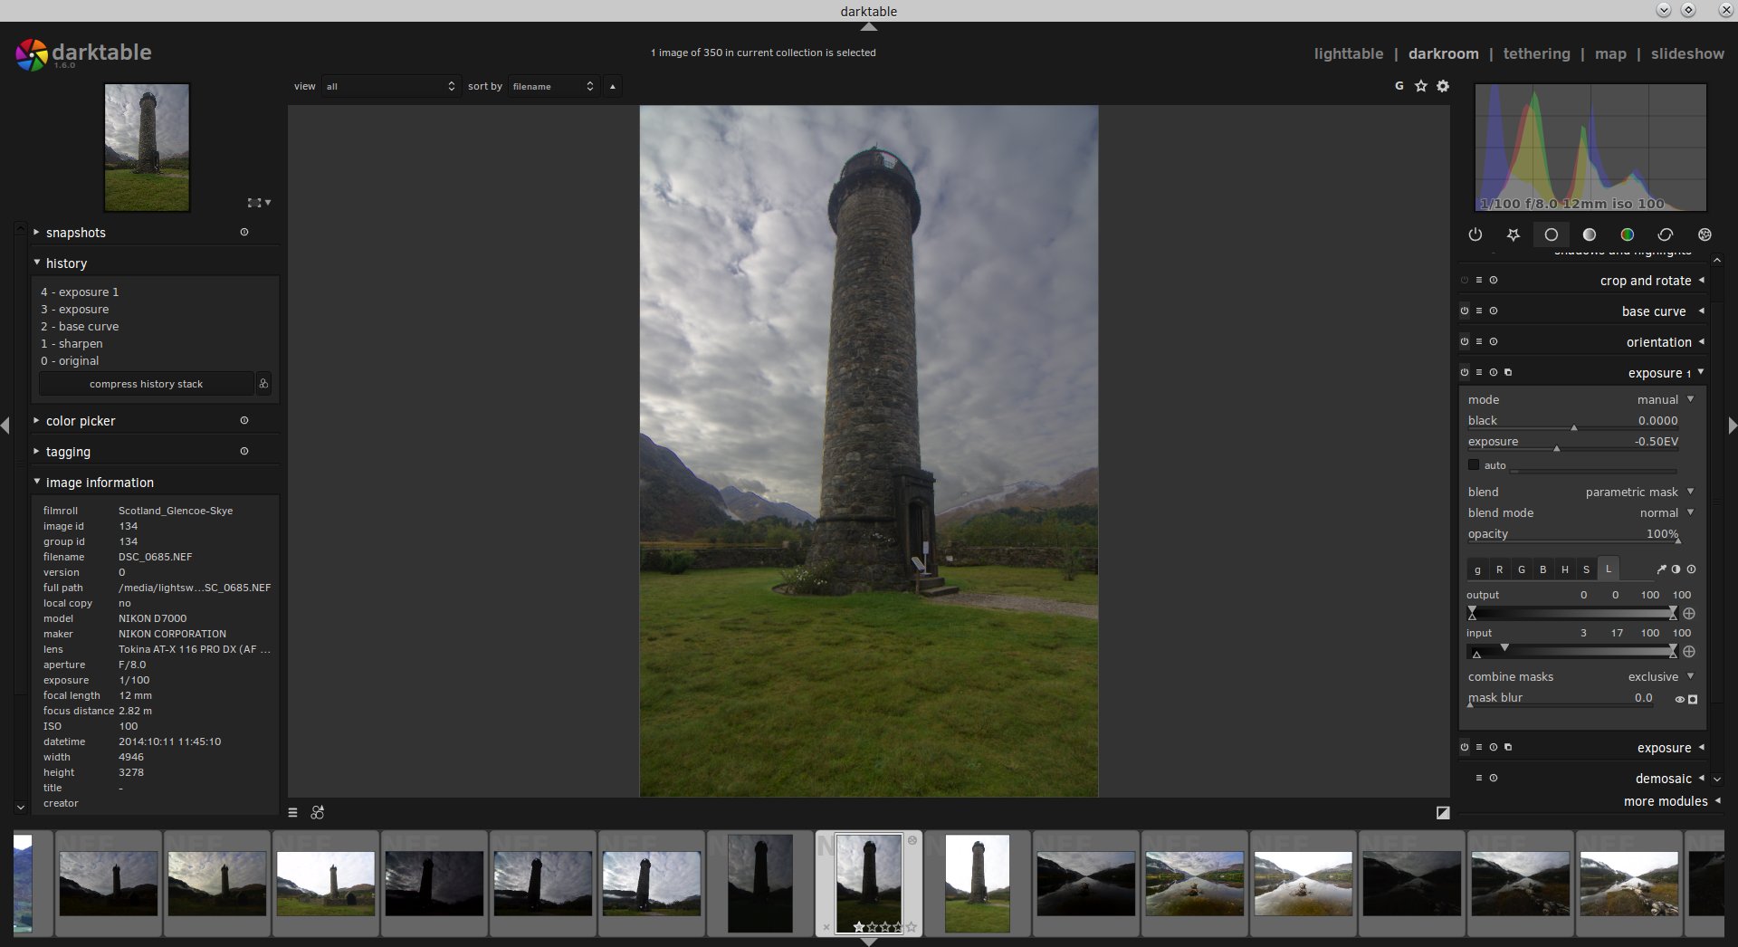Reset parameters of orientation module
The height and width of the screenshot is (947, 1738).
click(1494, 341)
